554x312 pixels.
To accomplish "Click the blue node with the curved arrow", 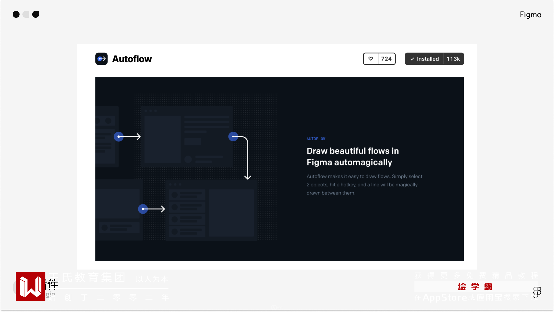I will click(233, 136).
